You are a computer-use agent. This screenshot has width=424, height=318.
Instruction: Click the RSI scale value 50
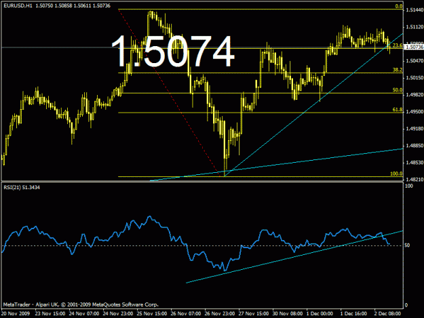407,245
